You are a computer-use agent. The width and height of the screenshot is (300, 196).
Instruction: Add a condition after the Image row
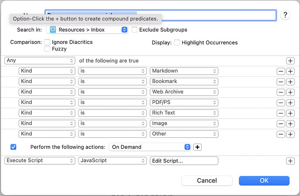pyautogui.click(x=290, y=124)
